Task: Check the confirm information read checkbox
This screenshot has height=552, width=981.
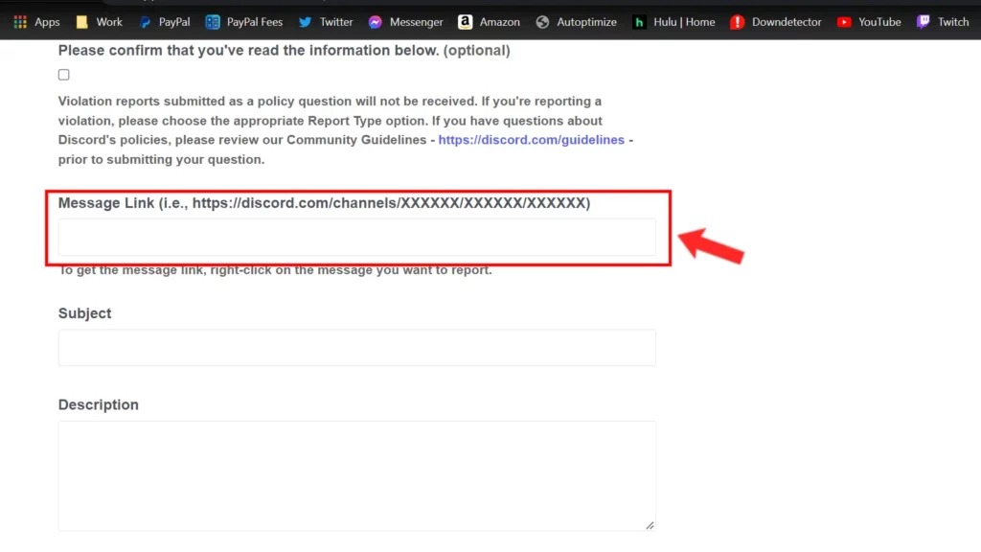Action: (x=64, y=75)
